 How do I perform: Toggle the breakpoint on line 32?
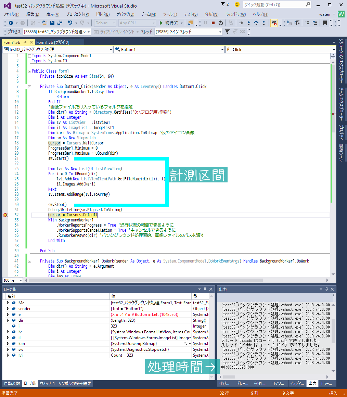(5, 215)
